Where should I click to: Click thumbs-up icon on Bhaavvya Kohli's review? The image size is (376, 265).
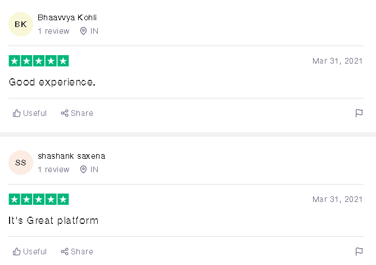[17, 113]
